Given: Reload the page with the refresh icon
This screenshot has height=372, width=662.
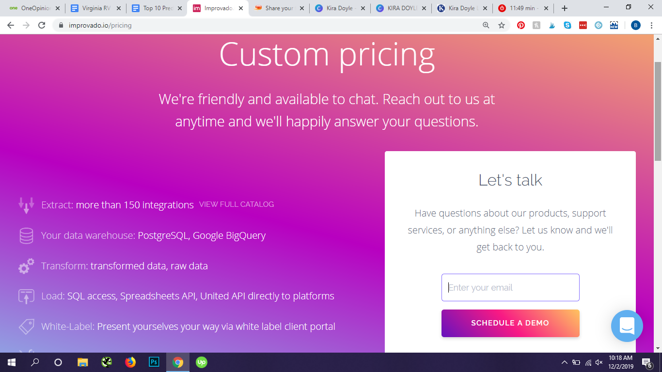Looking at the screenshot, I should 42,25.
